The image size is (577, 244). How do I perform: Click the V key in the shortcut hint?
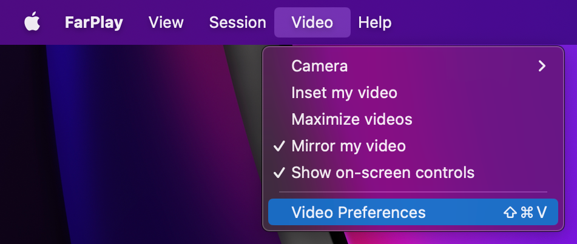(541, 213)
